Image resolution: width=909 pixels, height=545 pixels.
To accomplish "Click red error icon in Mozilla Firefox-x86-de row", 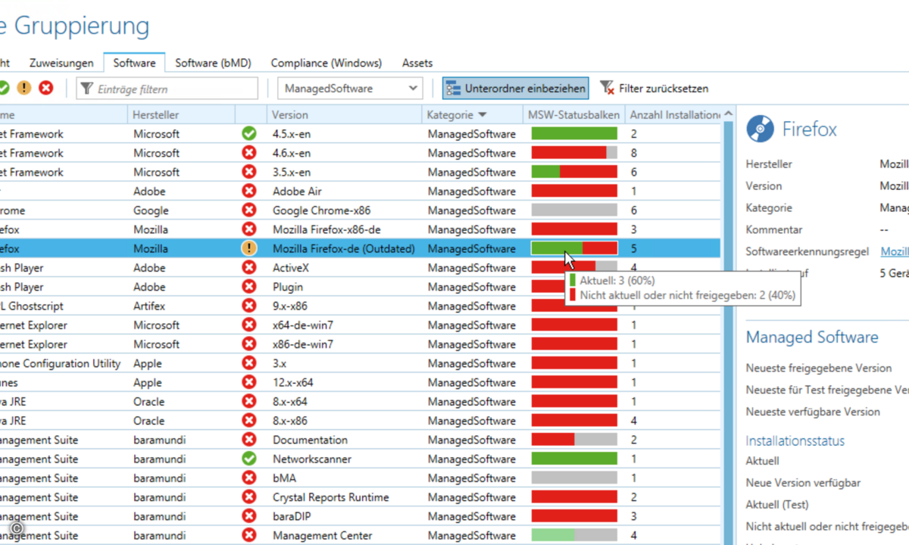I will pos(249,229).
